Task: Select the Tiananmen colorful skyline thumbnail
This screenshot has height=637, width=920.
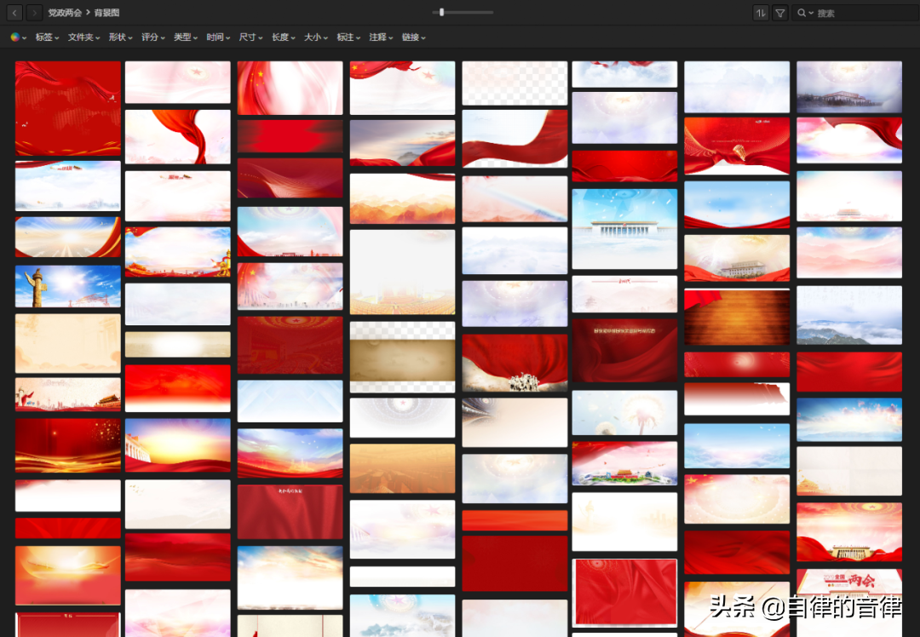Action: pyautogui.click(x=624, y=463)
